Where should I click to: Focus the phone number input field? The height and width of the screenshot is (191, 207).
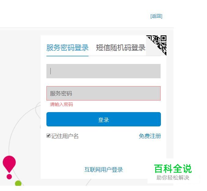(103, 71)
